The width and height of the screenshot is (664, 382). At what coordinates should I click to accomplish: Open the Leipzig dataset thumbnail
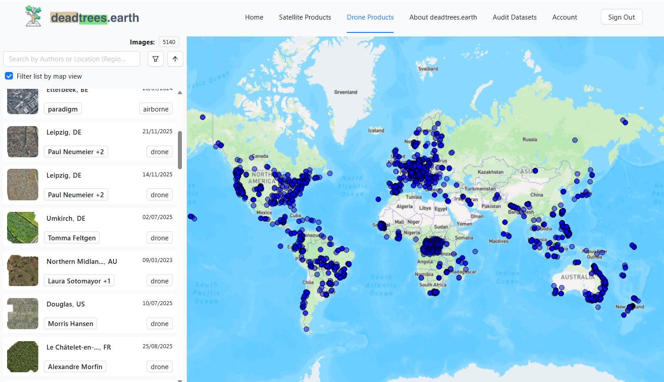(22, 142)
